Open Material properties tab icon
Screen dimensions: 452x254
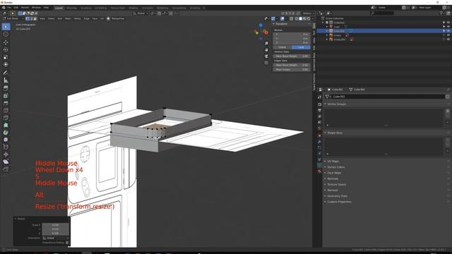pyautogui.click(x=319, y=171)
